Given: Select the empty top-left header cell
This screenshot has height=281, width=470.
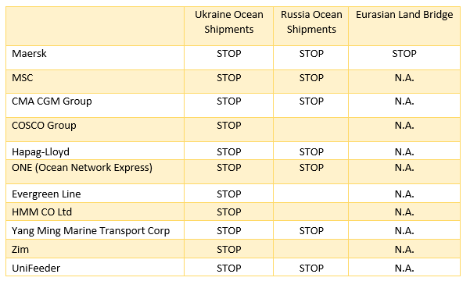Looking at the screenshot, I should (95, 26).
